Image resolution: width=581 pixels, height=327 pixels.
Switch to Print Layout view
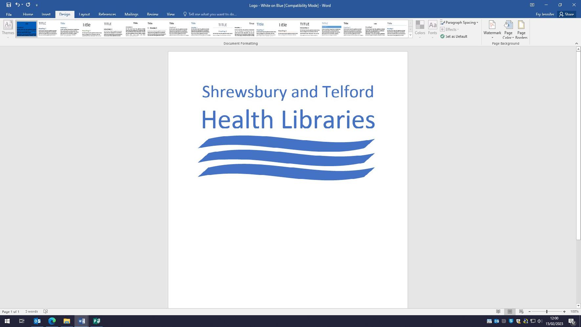click(510, 312)
